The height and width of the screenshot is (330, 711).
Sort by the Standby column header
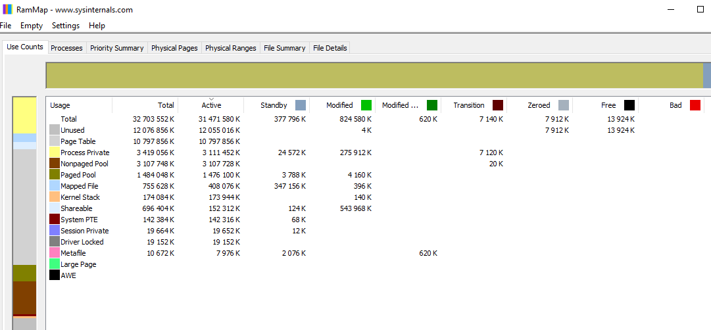274,105
